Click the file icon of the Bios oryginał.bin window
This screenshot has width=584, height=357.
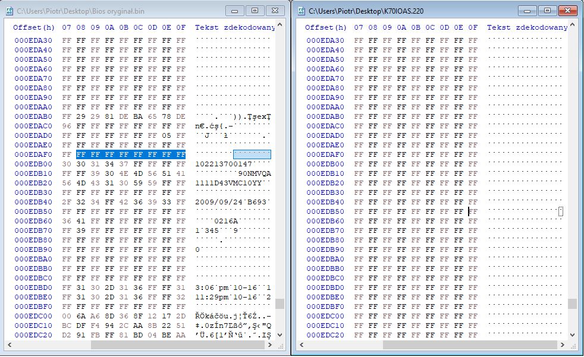(x=10, y=11)
